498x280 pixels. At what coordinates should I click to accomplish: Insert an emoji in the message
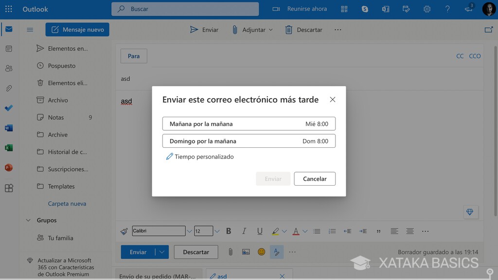click(261, 252)
